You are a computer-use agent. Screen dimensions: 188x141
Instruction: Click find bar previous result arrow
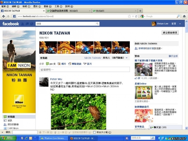(61, 132)
